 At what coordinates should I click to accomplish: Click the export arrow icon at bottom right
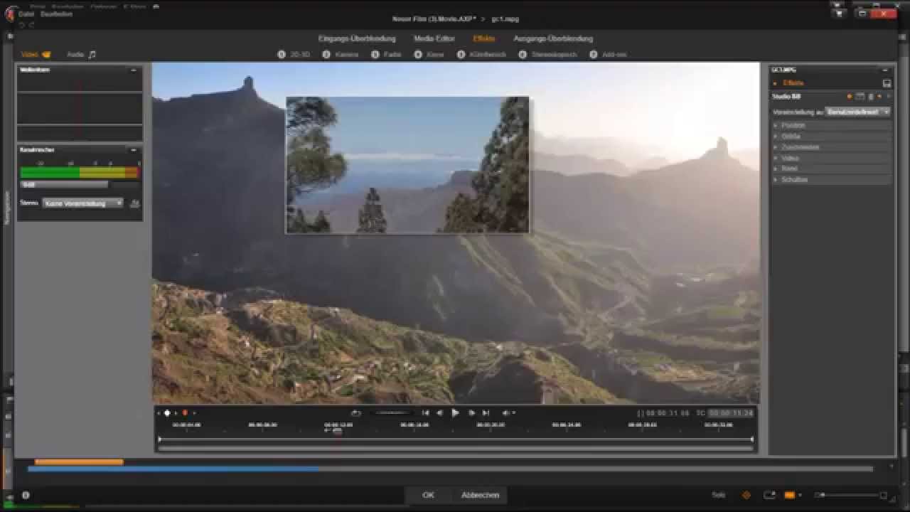[x=769, y=495]
